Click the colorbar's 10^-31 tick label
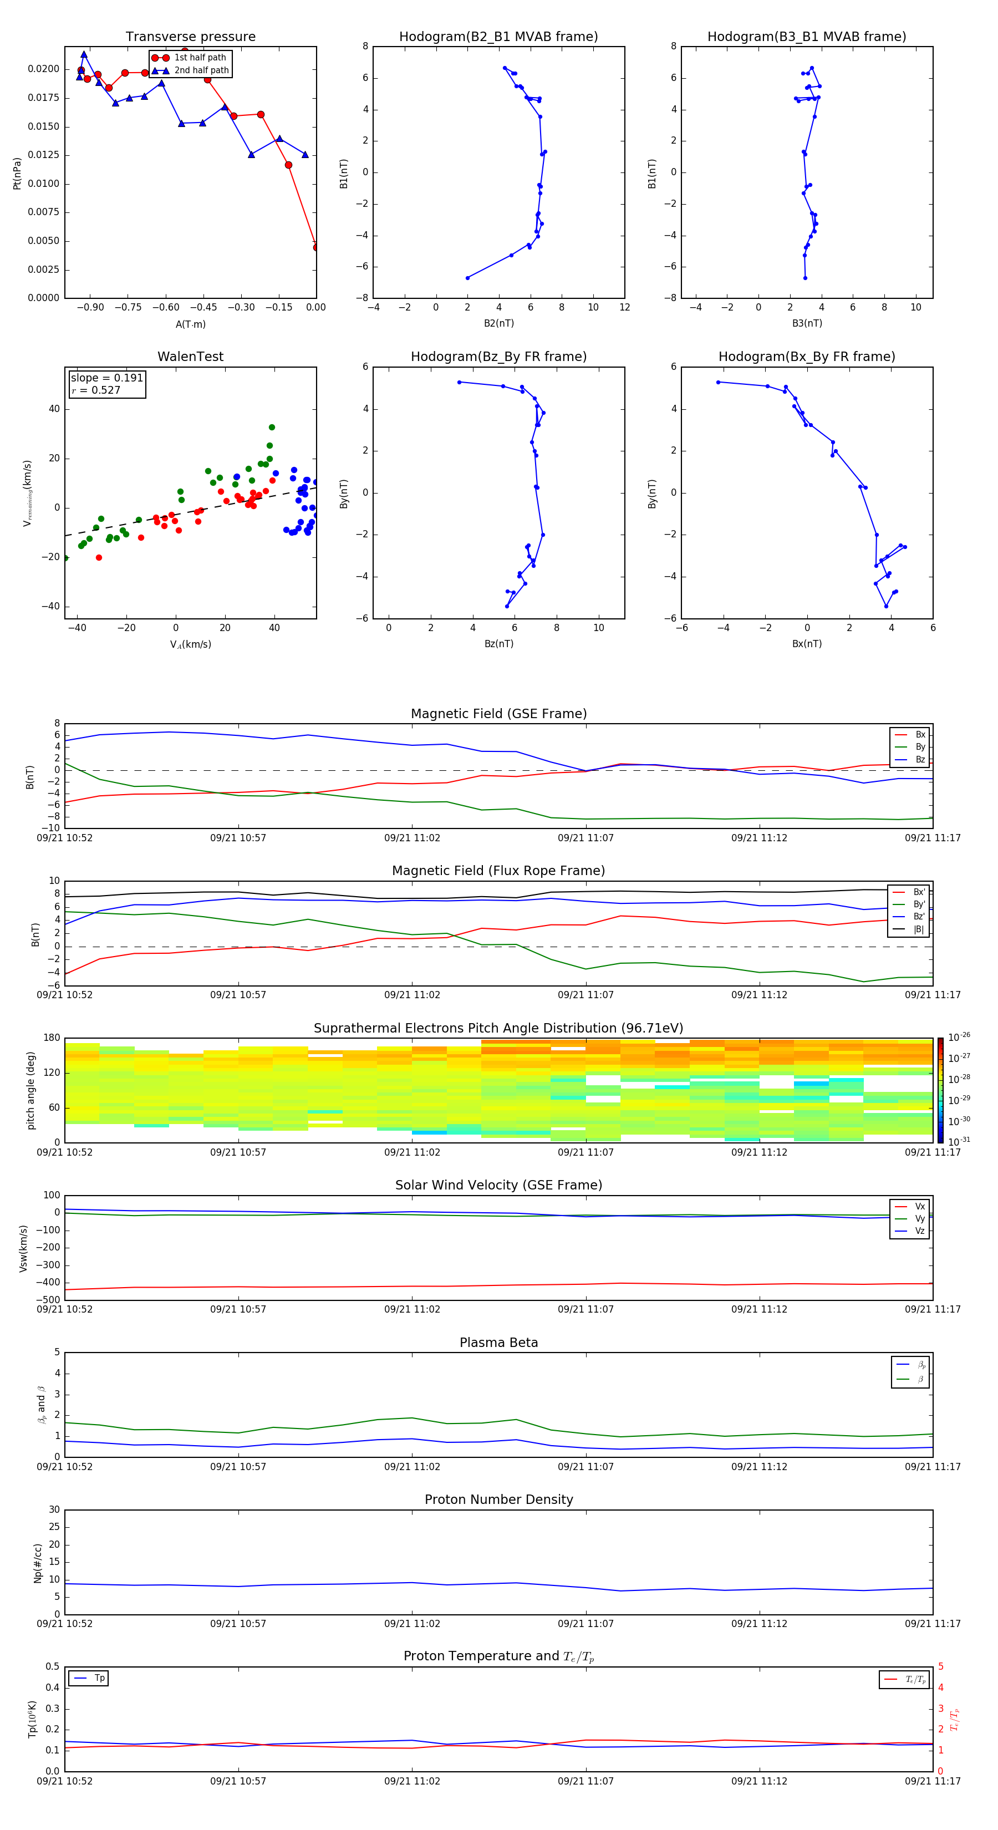The width and height of the screenshot is (998, 1830). (x=959, y=1142)
